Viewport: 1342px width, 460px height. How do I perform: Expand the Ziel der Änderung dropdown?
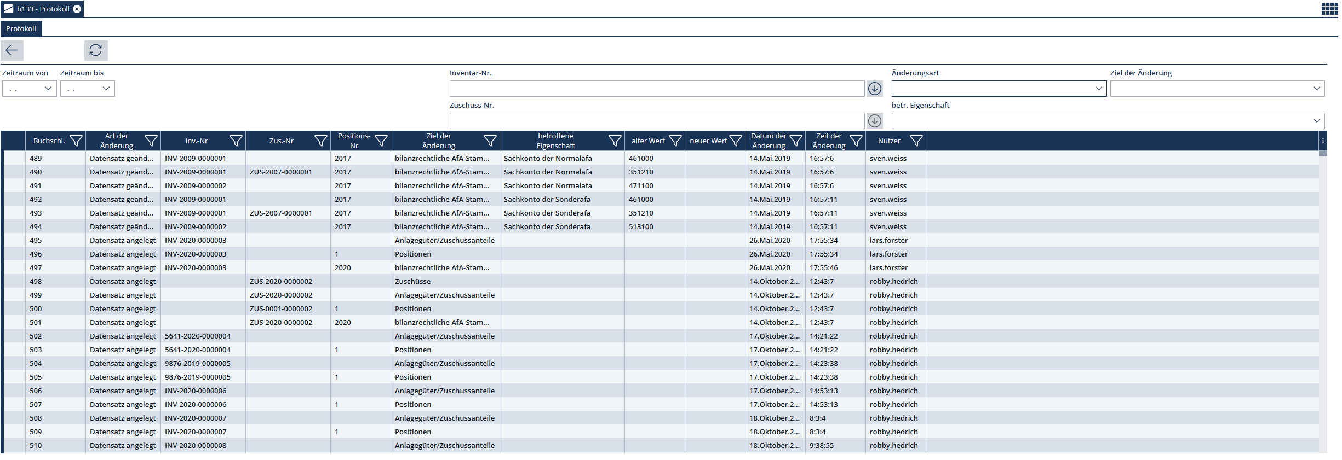1316,89
